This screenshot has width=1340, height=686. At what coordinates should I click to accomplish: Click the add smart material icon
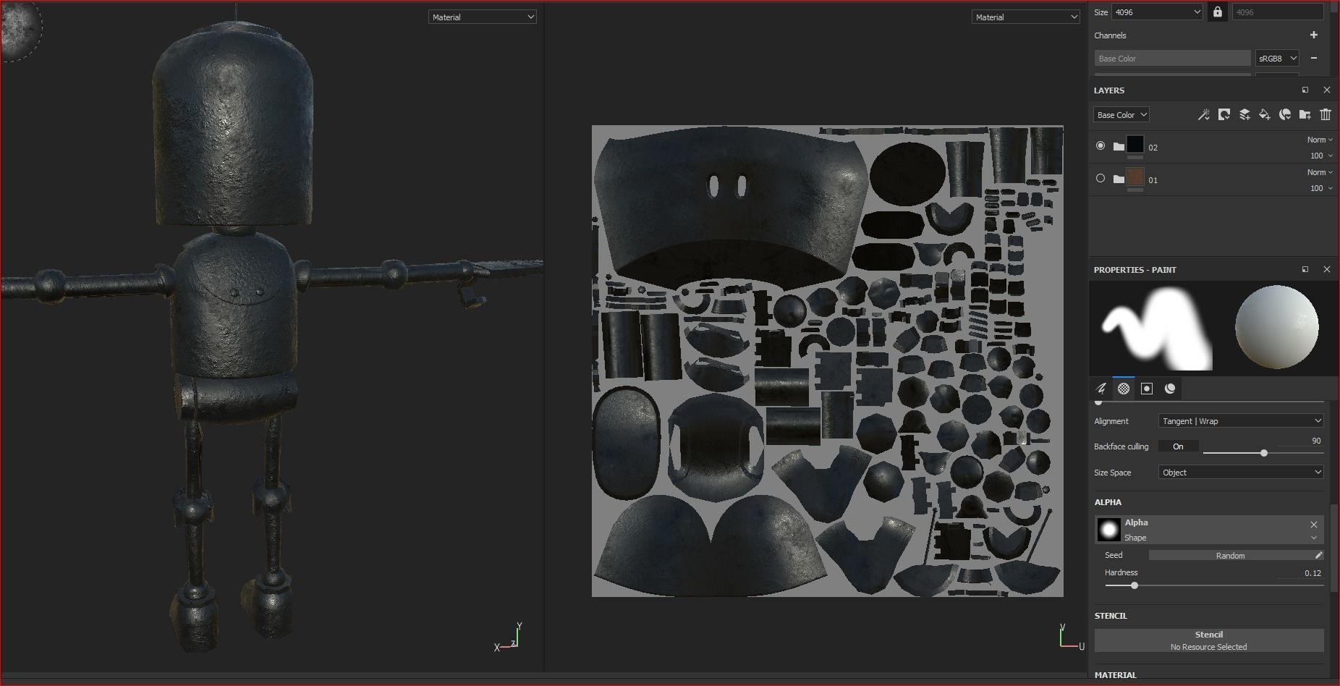click(x=1285, y=114)
